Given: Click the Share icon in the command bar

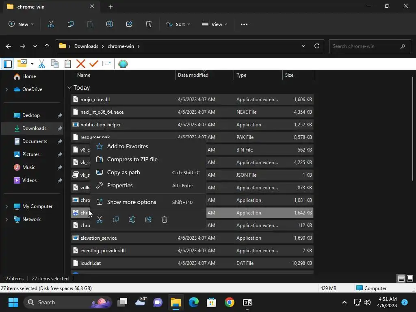Looking at the screenshot, I should click(129, 24).
